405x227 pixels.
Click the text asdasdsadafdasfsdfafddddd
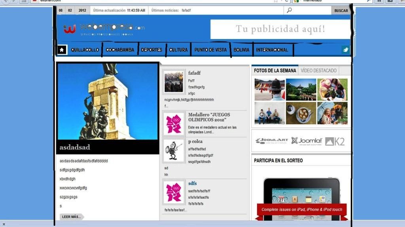point(84,161)
